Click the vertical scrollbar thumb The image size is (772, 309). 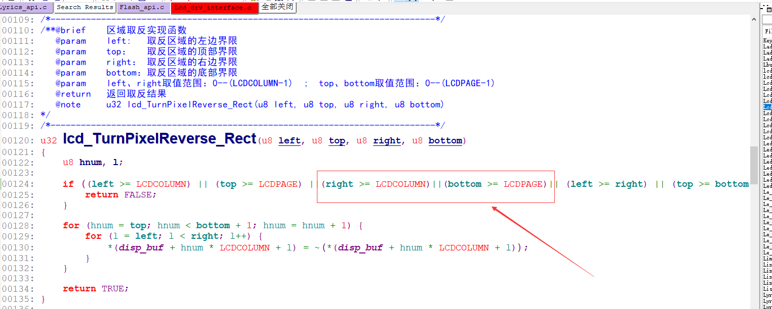(x=754, y=166)
